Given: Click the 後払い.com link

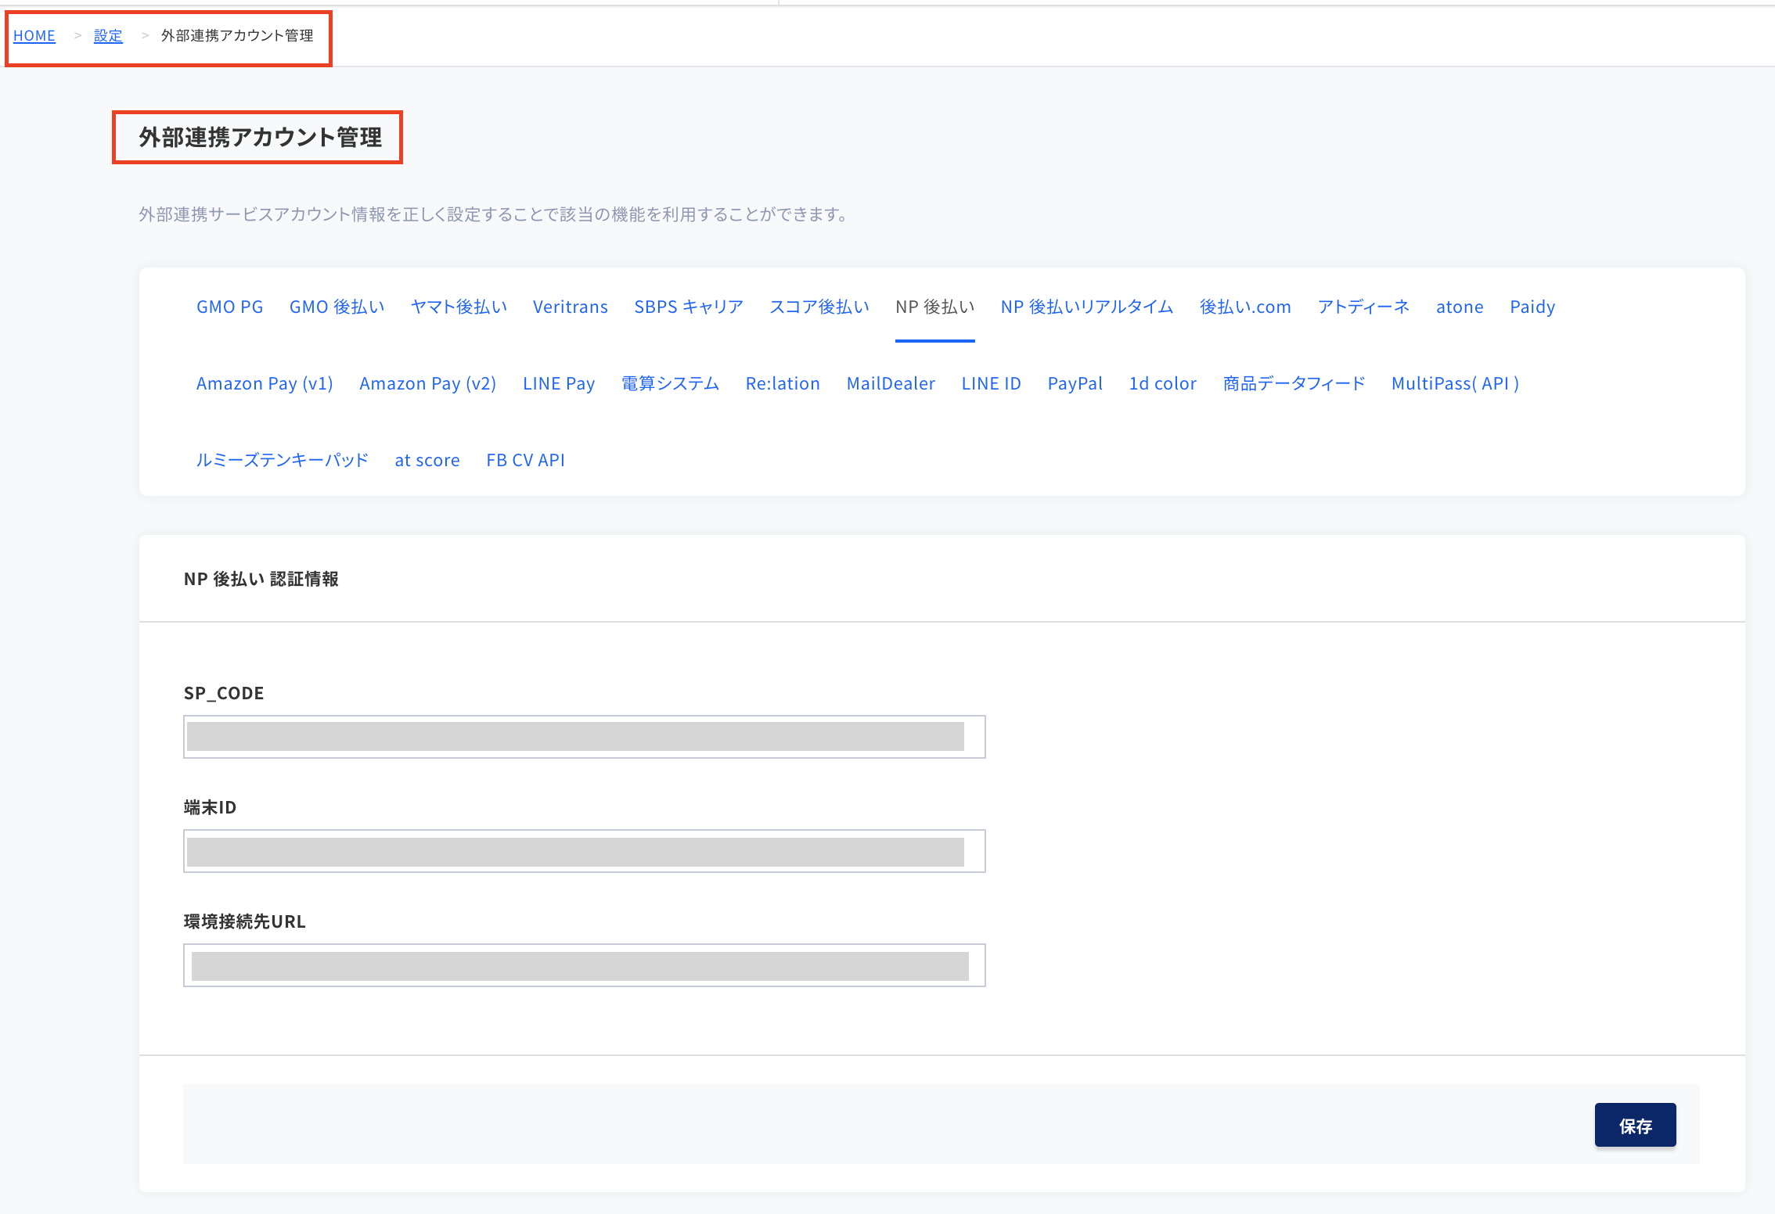Looking at the screenshot, I should coord(1244,306).
